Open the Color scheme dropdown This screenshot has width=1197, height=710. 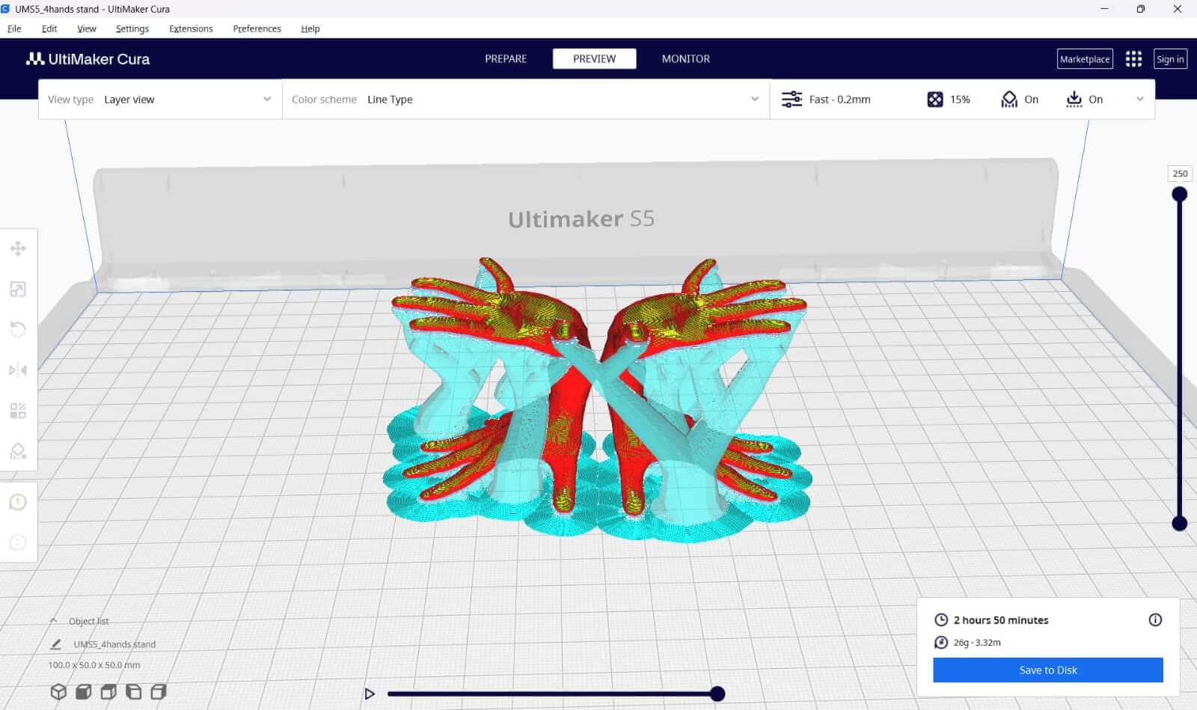point(525,100)
